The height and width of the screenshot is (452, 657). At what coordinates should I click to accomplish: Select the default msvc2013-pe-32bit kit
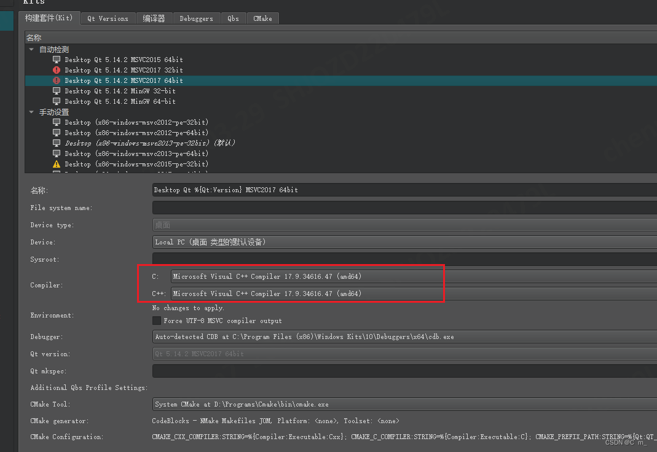(x=150, y=143)
